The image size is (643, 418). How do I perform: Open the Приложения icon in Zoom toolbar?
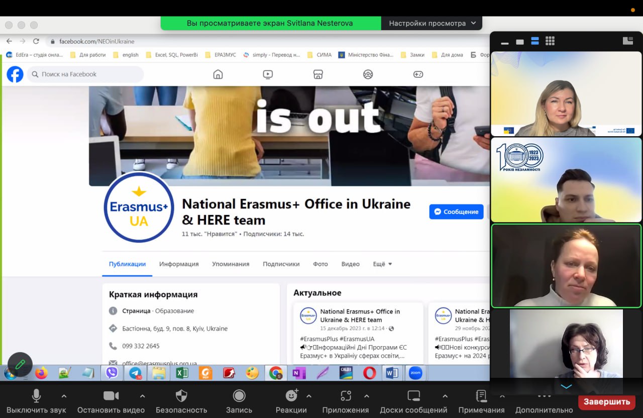coord(346,396)
